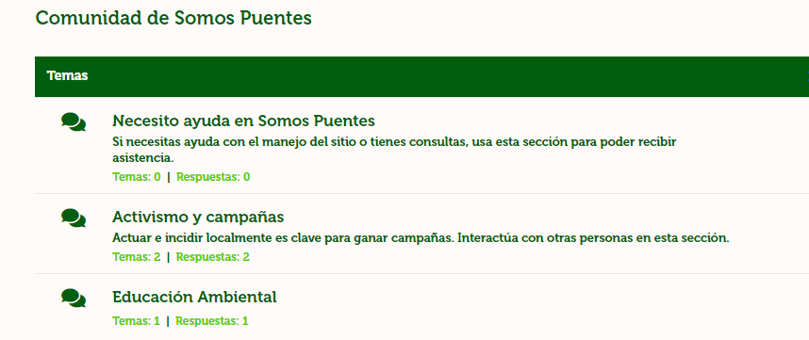This screenshot has width=809, height=340.
Task: Click the description text about receiving asistencia
Action: click(x=394, y=150)
